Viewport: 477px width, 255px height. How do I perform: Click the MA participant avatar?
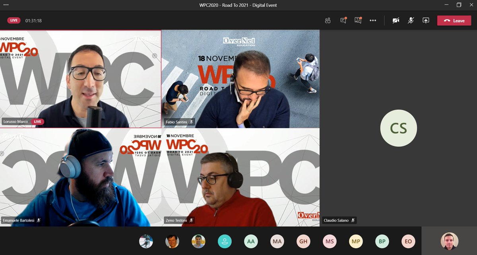coord(277,241)
